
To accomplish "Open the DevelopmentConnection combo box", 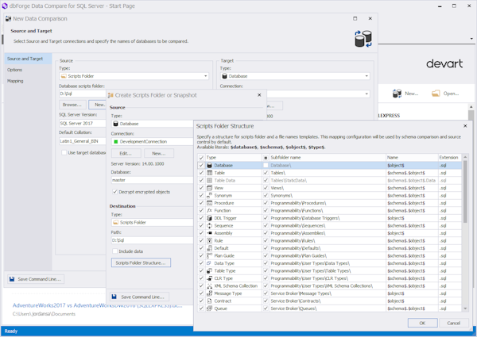I will click(x=152, y=142).
